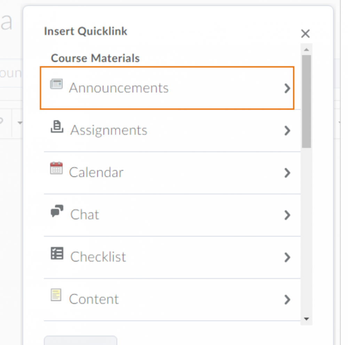Select the Assignments dropbox icon
348x345 pixels.
pyautogui.click(x=57, y=127)
